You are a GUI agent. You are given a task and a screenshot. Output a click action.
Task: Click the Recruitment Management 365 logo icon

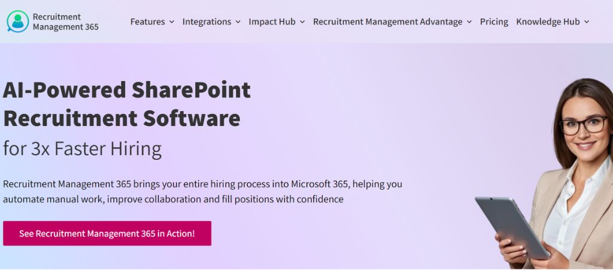tap(17, 22)
